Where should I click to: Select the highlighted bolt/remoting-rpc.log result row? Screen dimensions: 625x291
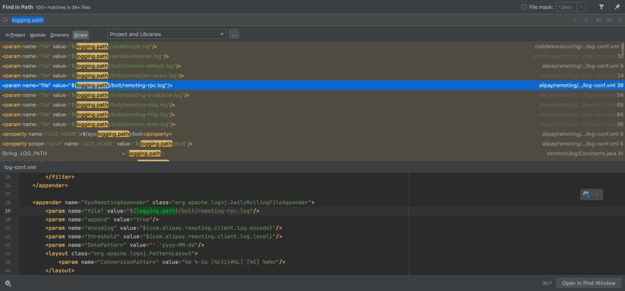pos(312,85)
